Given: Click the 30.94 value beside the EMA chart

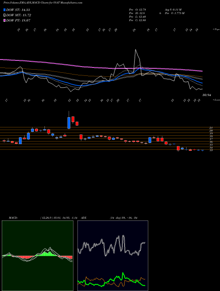Looking at the screenshot, I should click(x=207, y=95).
